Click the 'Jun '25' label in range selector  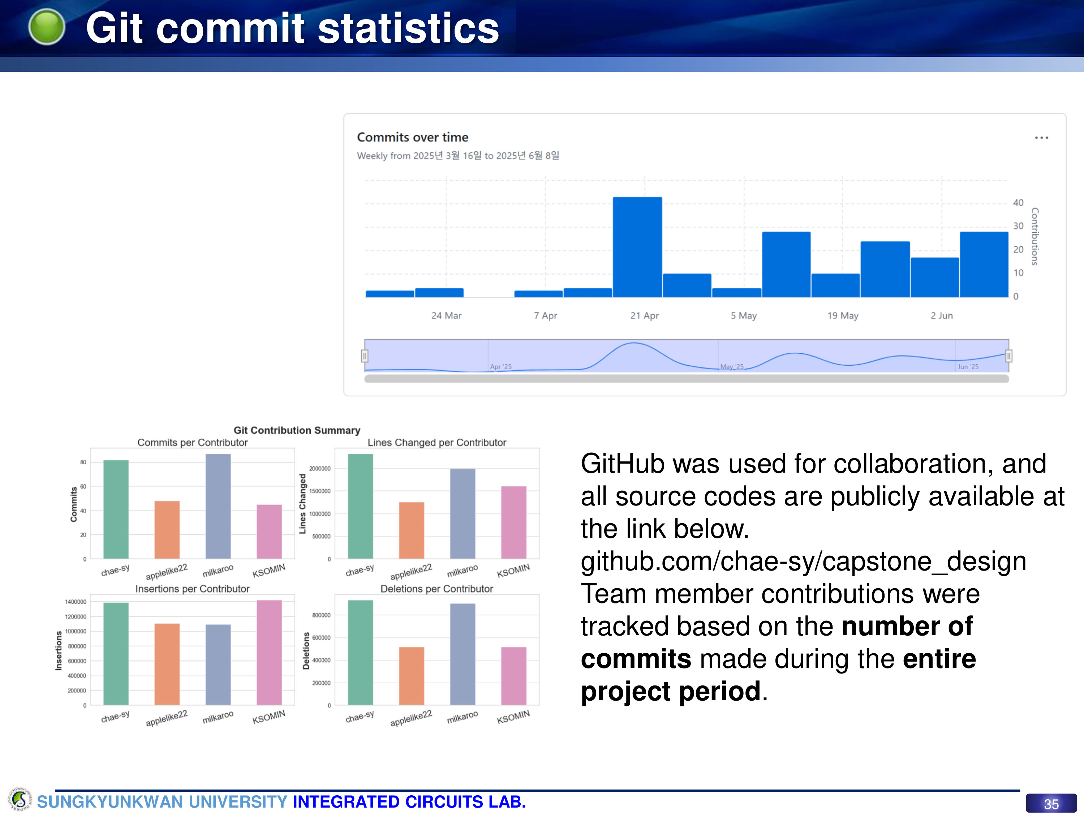[x=968, y=366]
